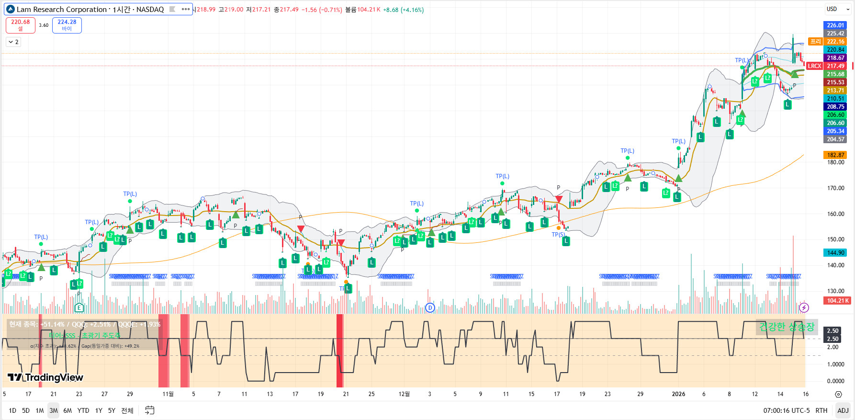Viewport: 855px width, 420px height.
Task: Click the 12월 label on the time axis
Action: (x=404, y=394)
